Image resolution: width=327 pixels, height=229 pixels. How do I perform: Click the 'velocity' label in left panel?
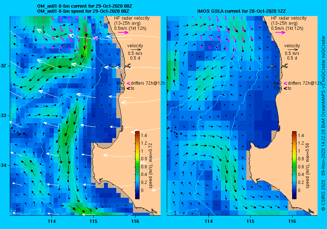click(135, 46)
